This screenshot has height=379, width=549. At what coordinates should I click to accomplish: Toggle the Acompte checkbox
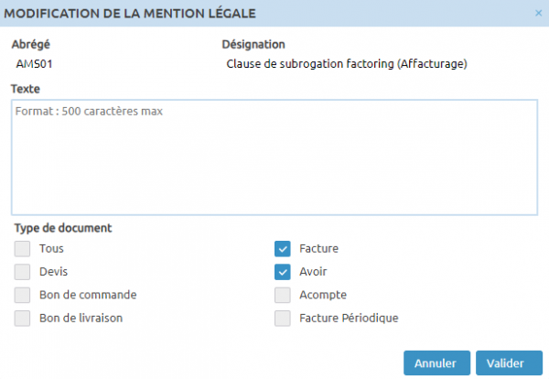(x=283, y=295)
